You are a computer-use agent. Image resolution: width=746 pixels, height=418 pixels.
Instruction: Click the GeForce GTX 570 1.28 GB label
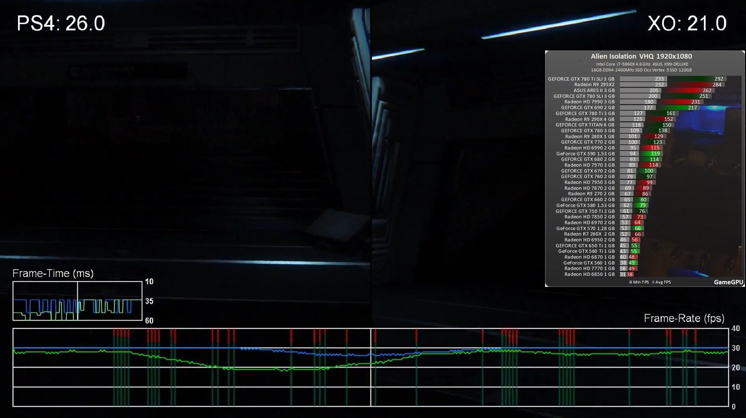[585, 229]
